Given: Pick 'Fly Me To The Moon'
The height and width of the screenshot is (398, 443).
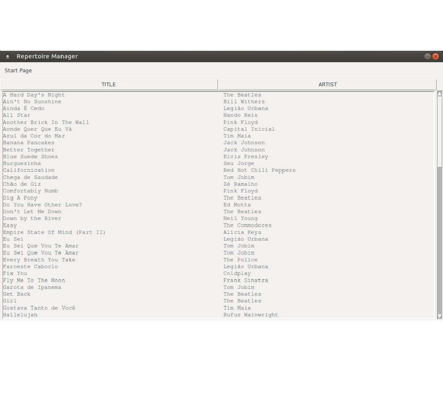Looking at the screenshot, I should point(34,280).
